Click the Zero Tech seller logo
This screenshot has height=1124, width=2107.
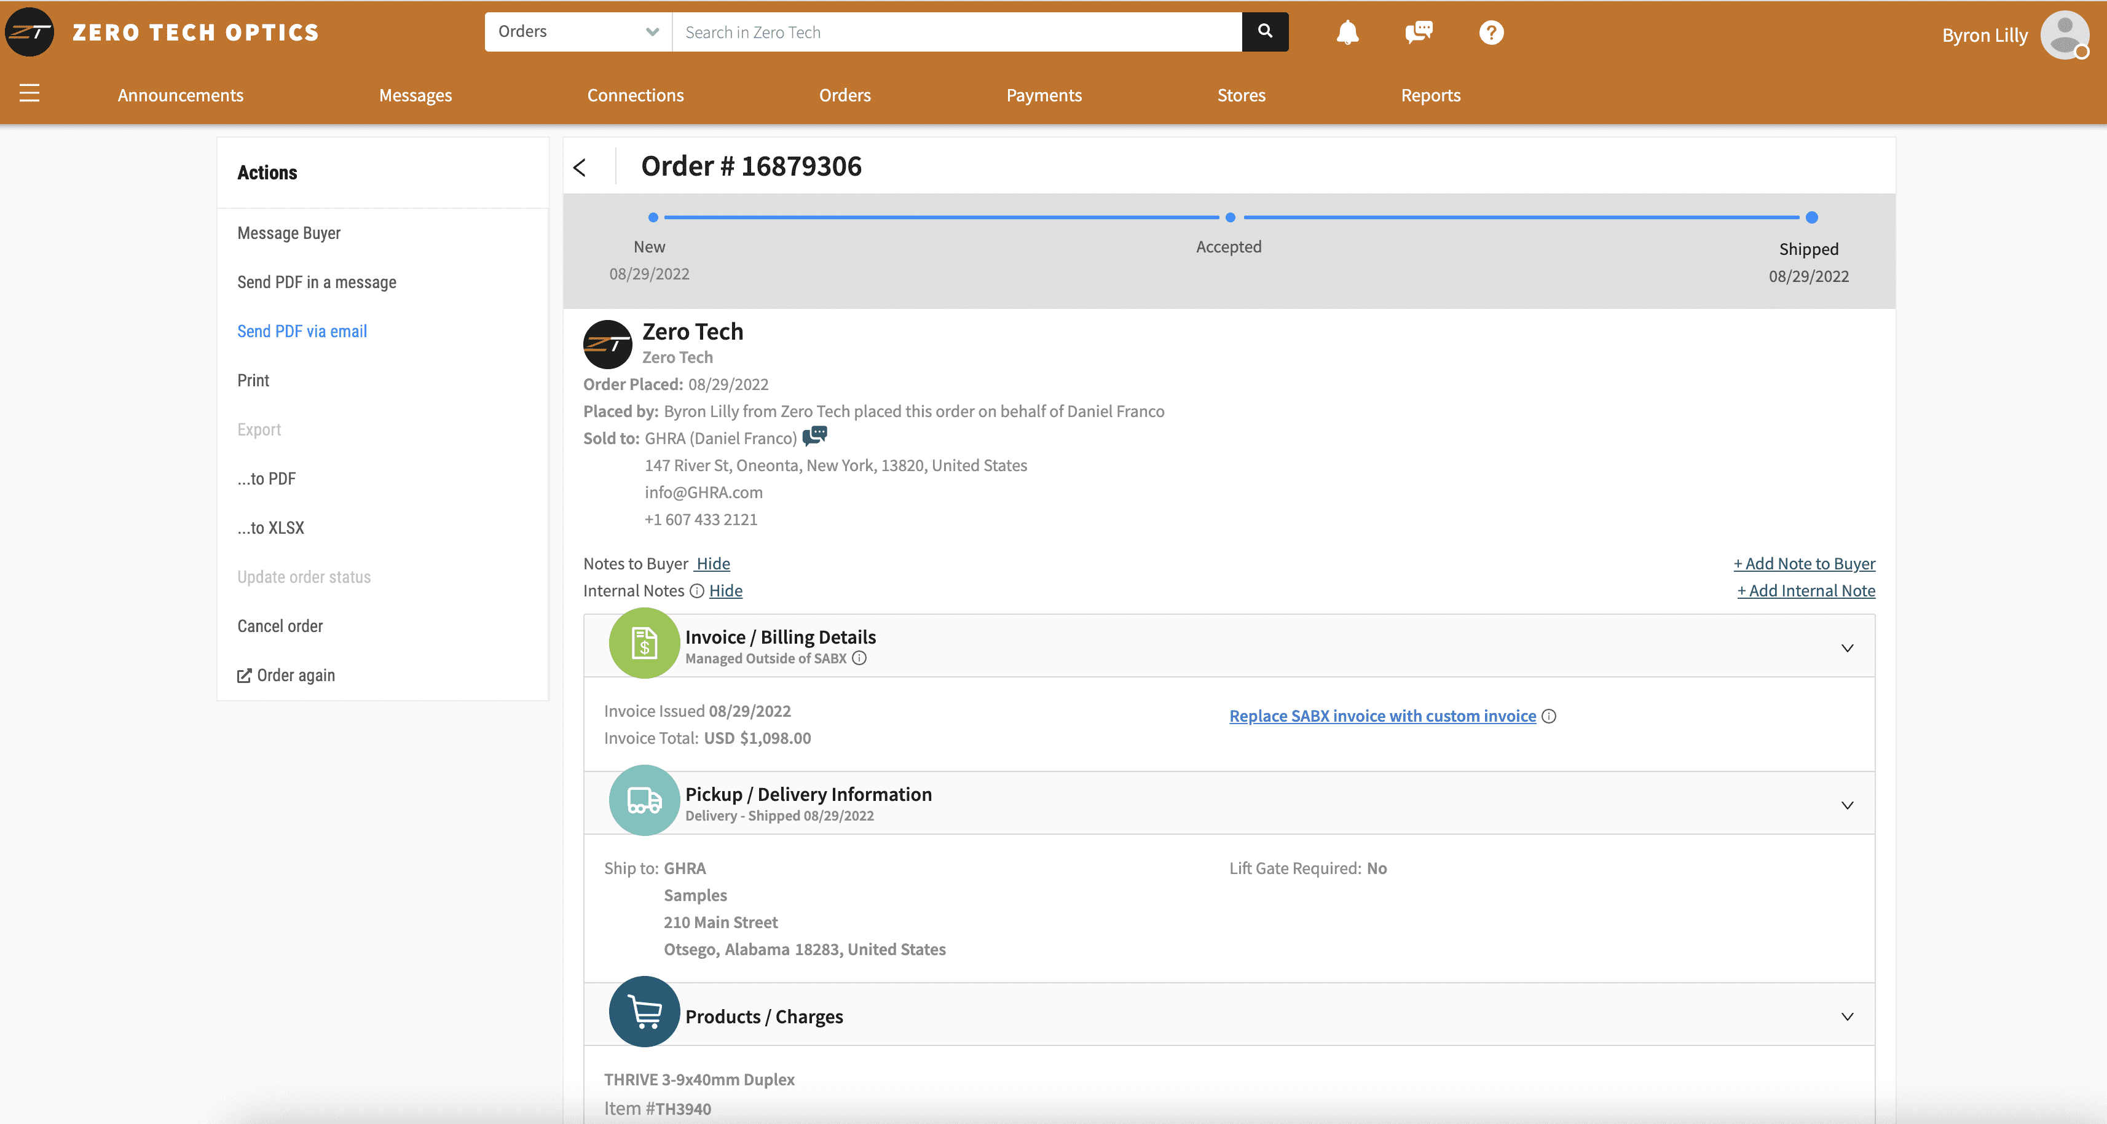(x=607, y=344)
